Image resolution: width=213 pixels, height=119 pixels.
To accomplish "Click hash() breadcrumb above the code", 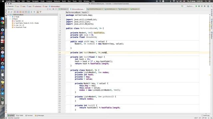I will coord(85,13).
